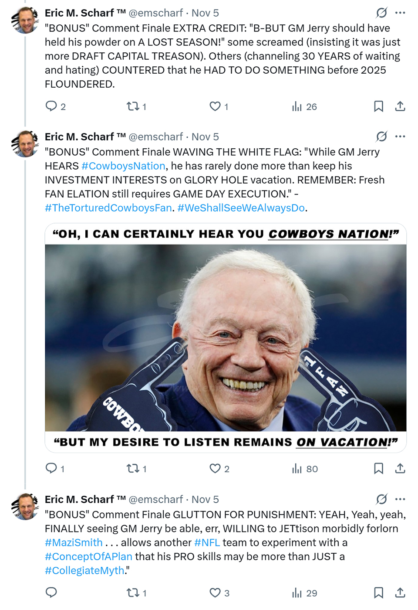Image resolution: width=418 pixels, height=610 pixels.
Task: Open the #MaziSmith hashtag
Action: click(74, 543)
